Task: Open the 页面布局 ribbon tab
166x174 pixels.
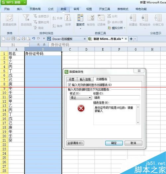Action: [x=35, y=9]
